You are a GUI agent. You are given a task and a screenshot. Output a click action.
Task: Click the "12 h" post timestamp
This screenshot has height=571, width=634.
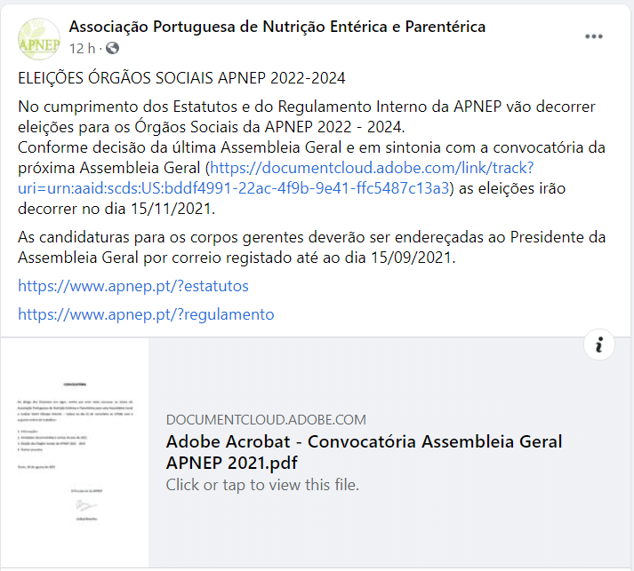point(81,48)
